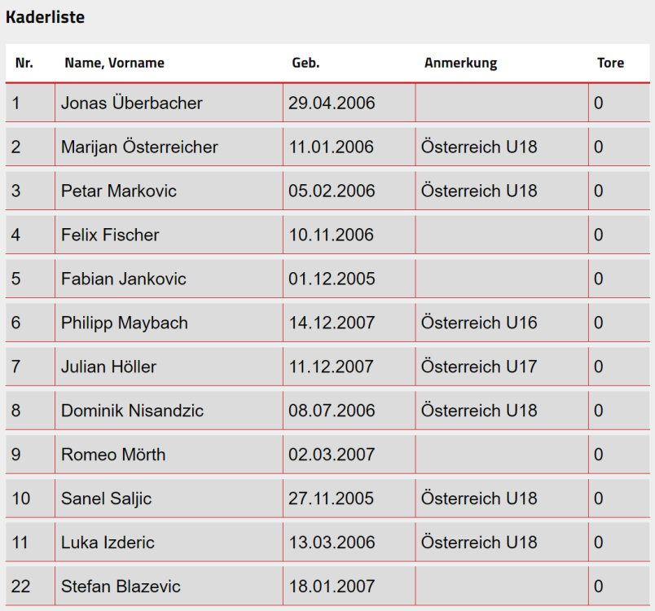This screenshot has height=611, width=655.
Task: Click Luka Izderic in the list
Action: [x=108, y=543]
